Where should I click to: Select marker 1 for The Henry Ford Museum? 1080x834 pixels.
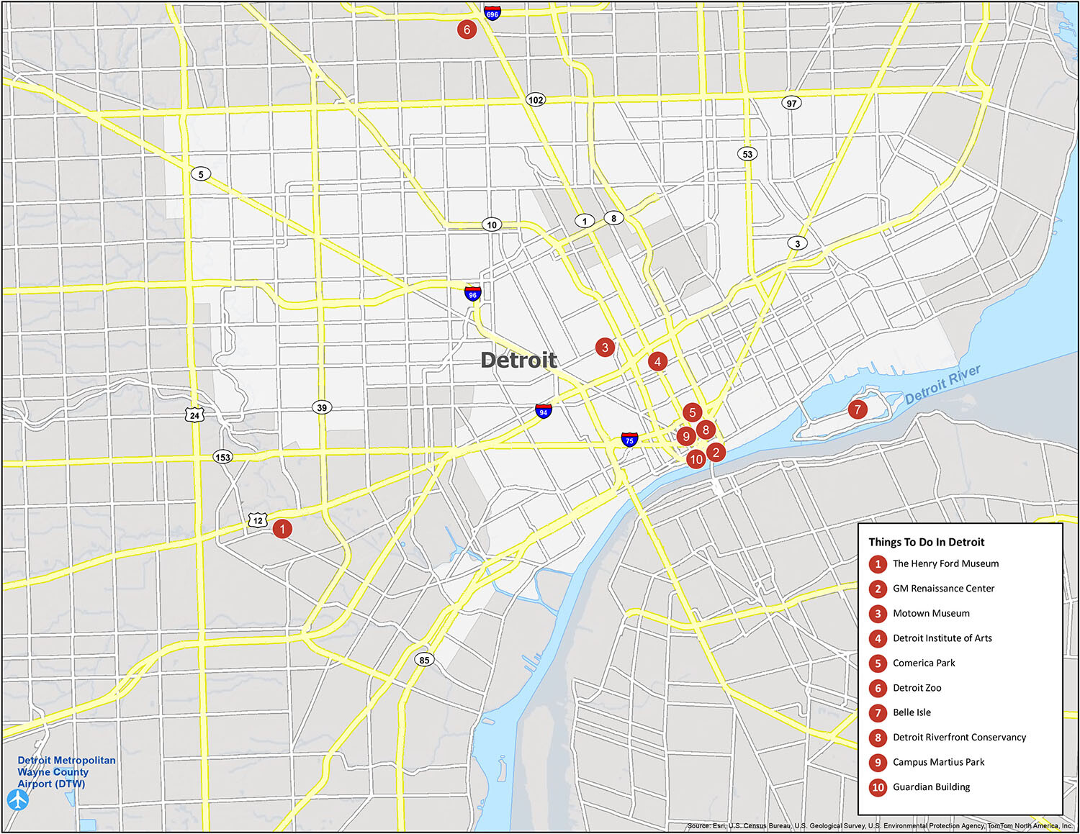click(x=282, y=530)
